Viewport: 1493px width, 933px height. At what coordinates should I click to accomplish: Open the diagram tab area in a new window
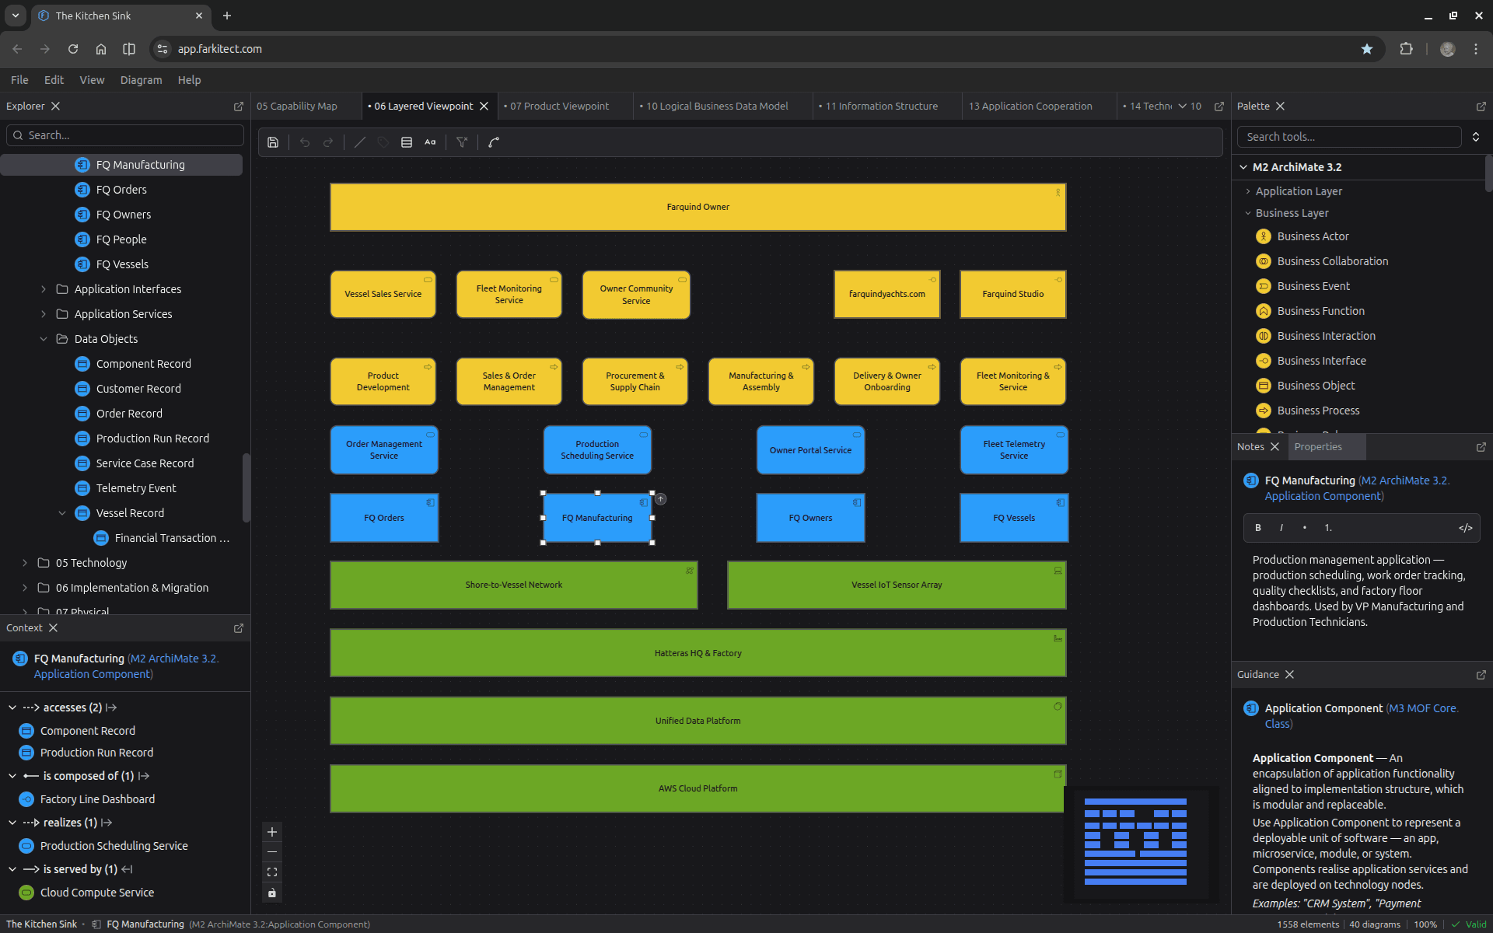pyautogui.click(x=1219, y=107)
